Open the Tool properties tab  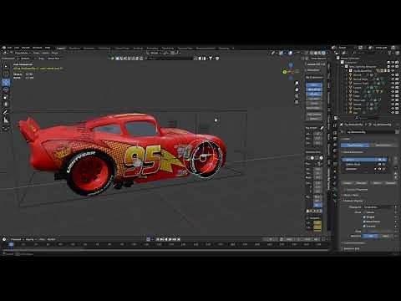point(336,125)
